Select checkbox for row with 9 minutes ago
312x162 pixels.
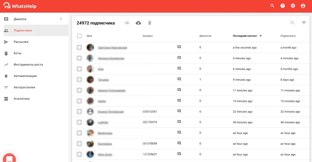[79, 80]
